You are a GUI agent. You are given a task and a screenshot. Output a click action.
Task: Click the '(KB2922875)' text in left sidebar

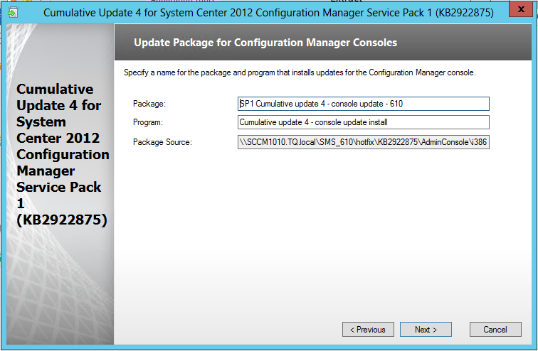click(x=60, y=220)
